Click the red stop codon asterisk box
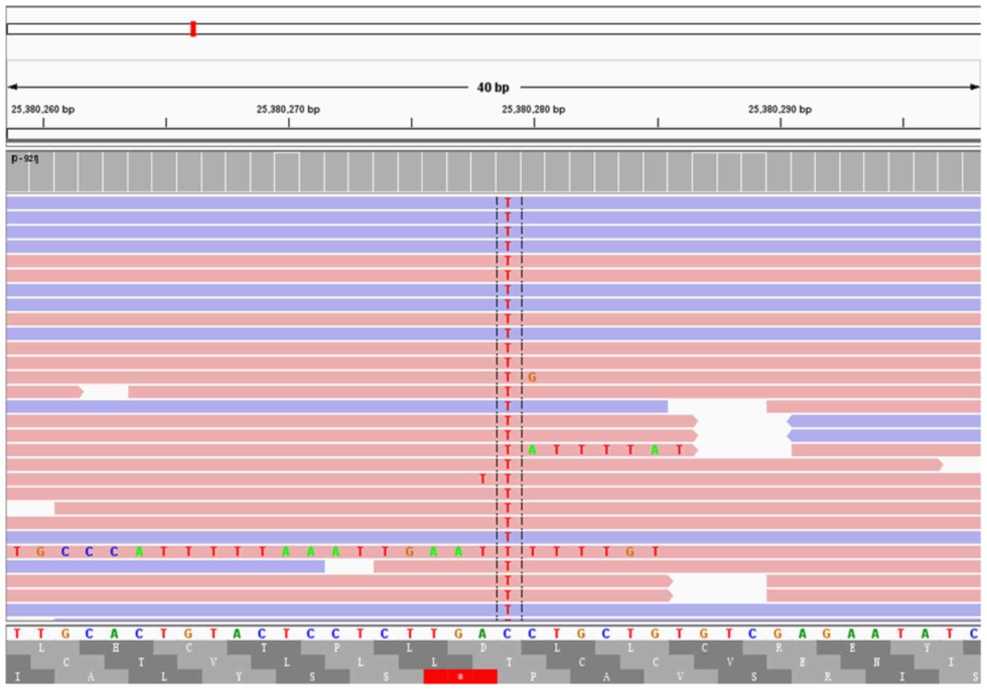This screenshot has width=987, height=690. click(460, 677)
